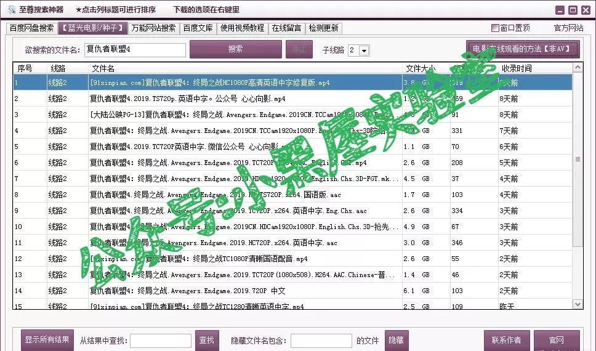Click 显示所有结果 button

click(47, 339)
